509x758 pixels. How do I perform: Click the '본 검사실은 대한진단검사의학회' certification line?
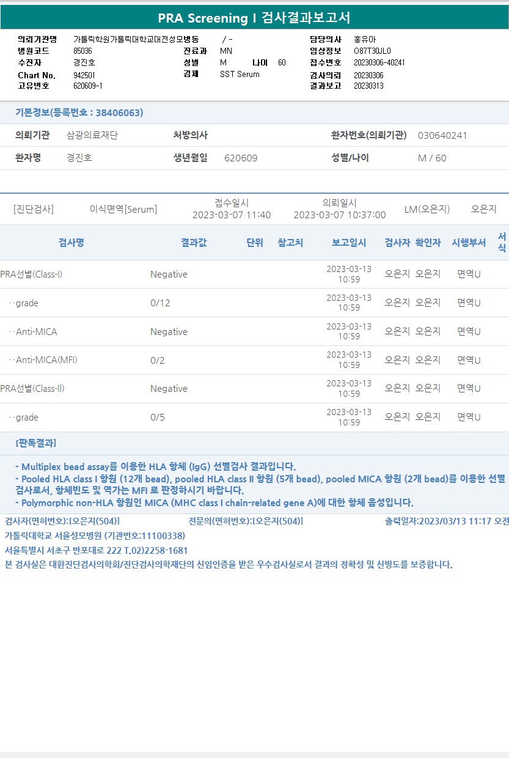click(229, 564)
